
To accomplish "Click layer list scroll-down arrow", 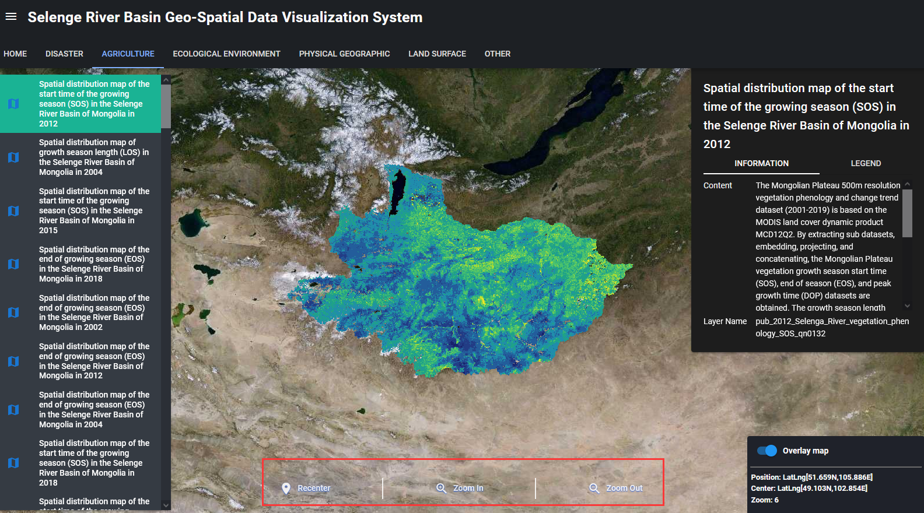I will (x=166, y=505).
